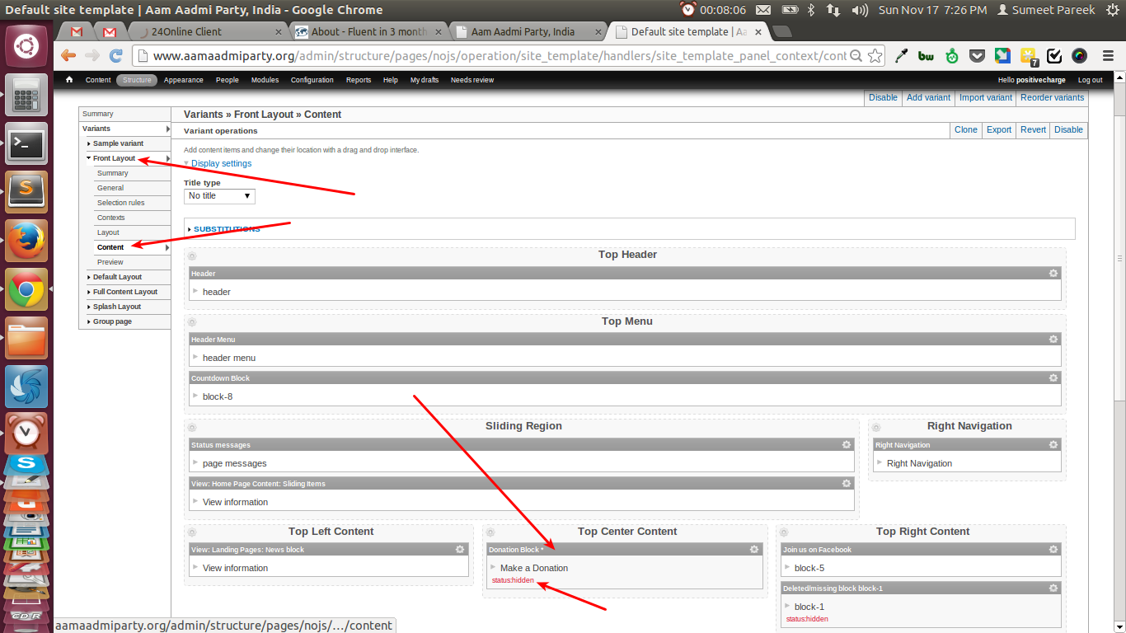Bookmark this page with the star
Viewport: 1126px width, 633px height.
[x=875, y=56]
